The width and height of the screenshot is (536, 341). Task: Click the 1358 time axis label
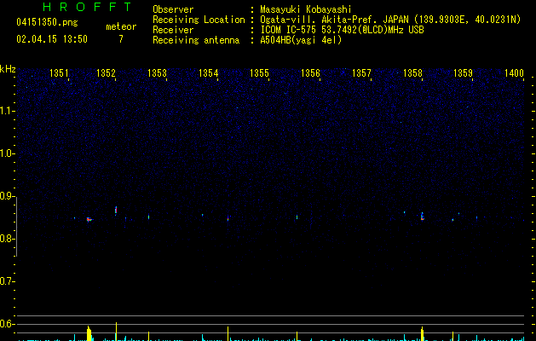pyautogui.click(x=412, y=73)
